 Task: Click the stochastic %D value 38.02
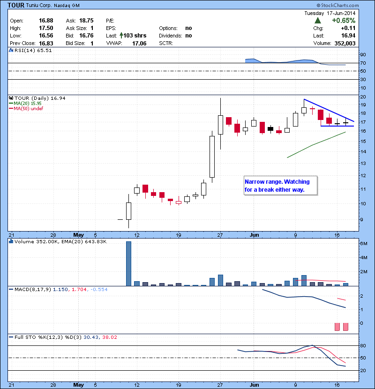(109, 337)
